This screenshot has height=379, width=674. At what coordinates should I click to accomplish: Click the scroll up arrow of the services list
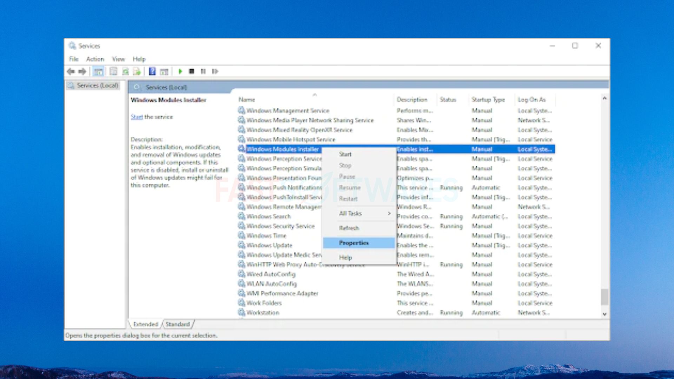tap(604, 98)
